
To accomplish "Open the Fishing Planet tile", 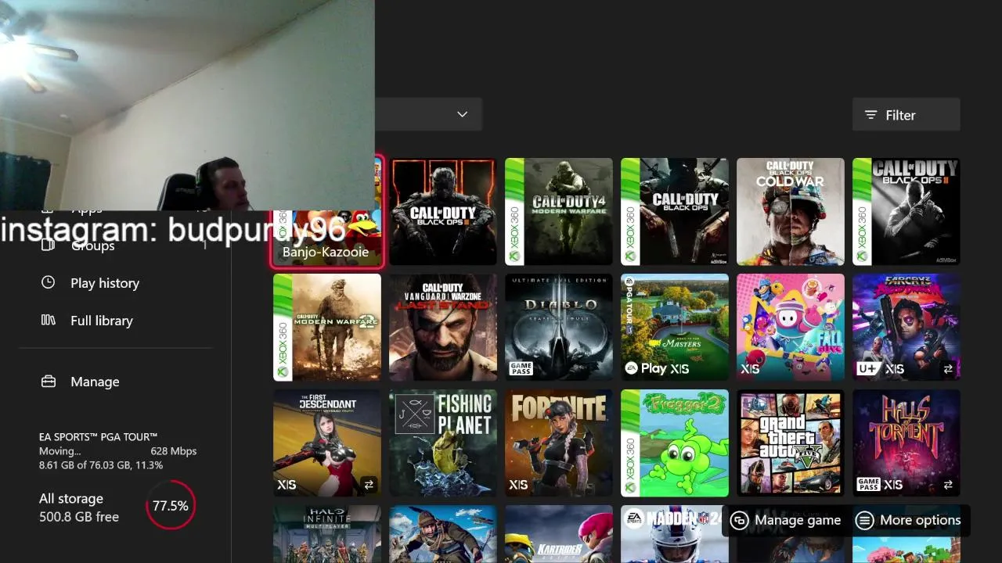I will (x=443, y=443).
